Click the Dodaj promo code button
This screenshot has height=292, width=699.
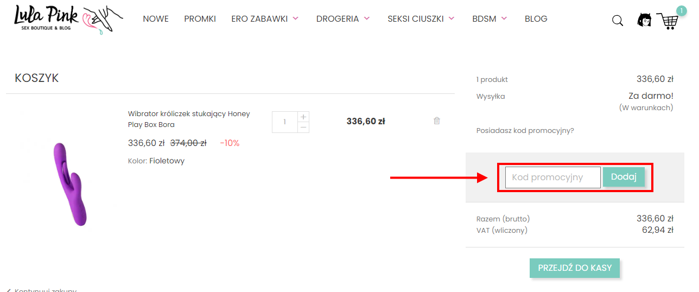(x=624, y=177)
